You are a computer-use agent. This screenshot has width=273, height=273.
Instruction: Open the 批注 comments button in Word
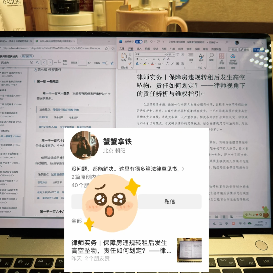[233, 50]
